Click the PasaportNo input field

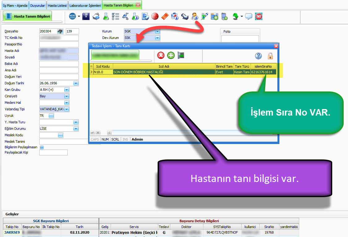59,44
